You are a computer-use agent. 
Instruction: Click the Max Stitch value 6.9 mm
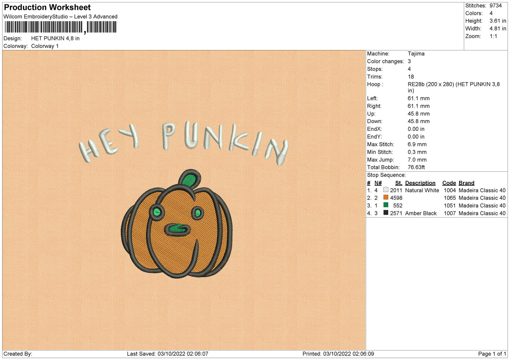(417, 144)
